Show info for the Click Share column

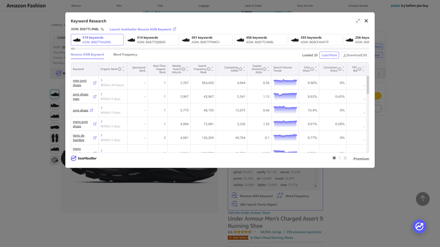pos(312,69)
